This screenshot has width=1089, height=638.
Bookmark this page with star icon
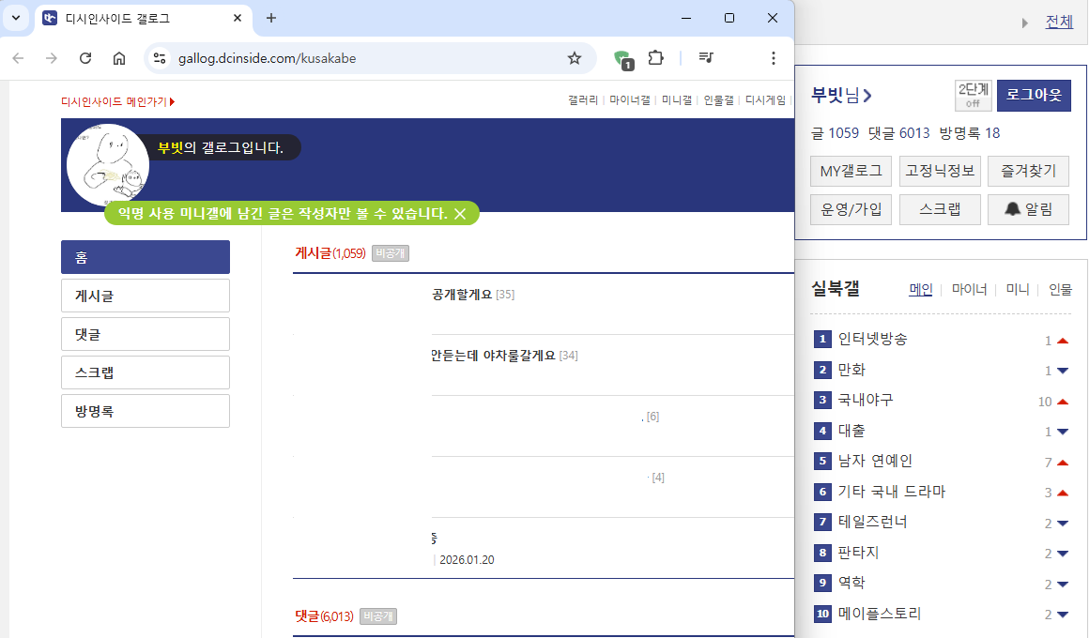tap(575, 58)
